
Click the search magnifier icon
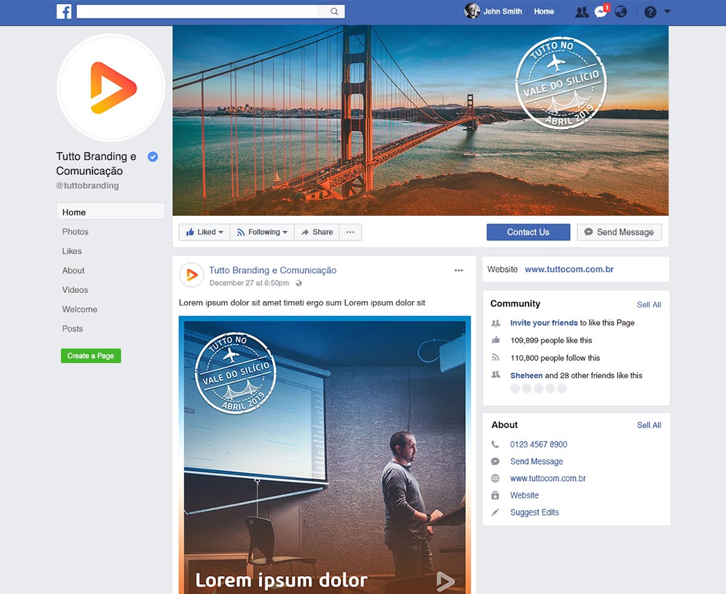[x=334, y=12]
